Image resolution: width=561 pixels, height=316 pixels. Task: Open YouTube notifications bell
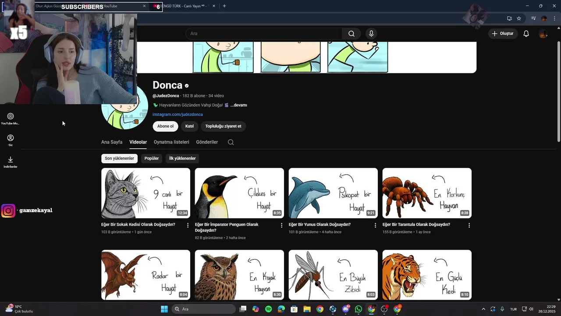point(526,33)
